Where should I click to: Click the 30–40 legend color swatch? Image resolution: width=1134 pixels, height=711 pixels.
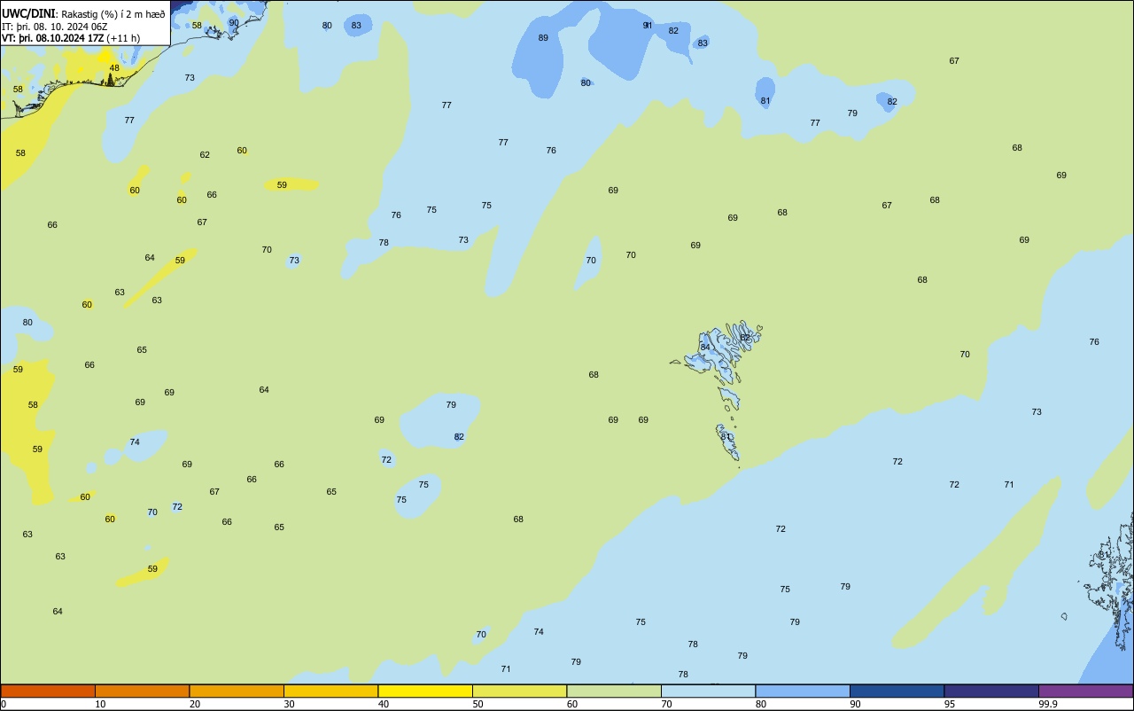[330, 691]
